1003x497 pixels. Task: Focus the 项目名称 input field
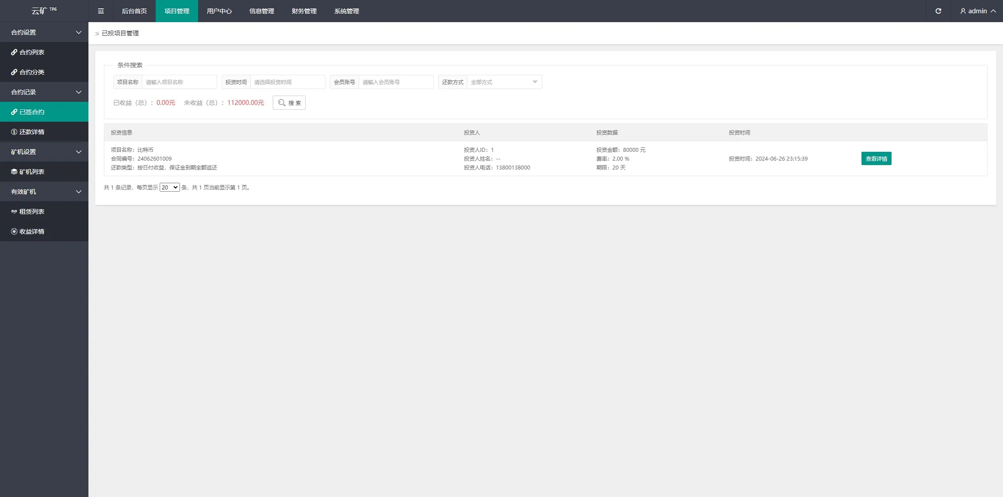coord(179,82)
